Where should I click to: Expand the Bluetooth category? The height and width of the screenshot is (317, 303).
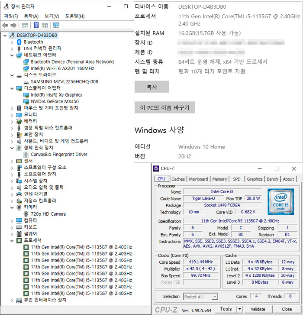tap(12, 42)
